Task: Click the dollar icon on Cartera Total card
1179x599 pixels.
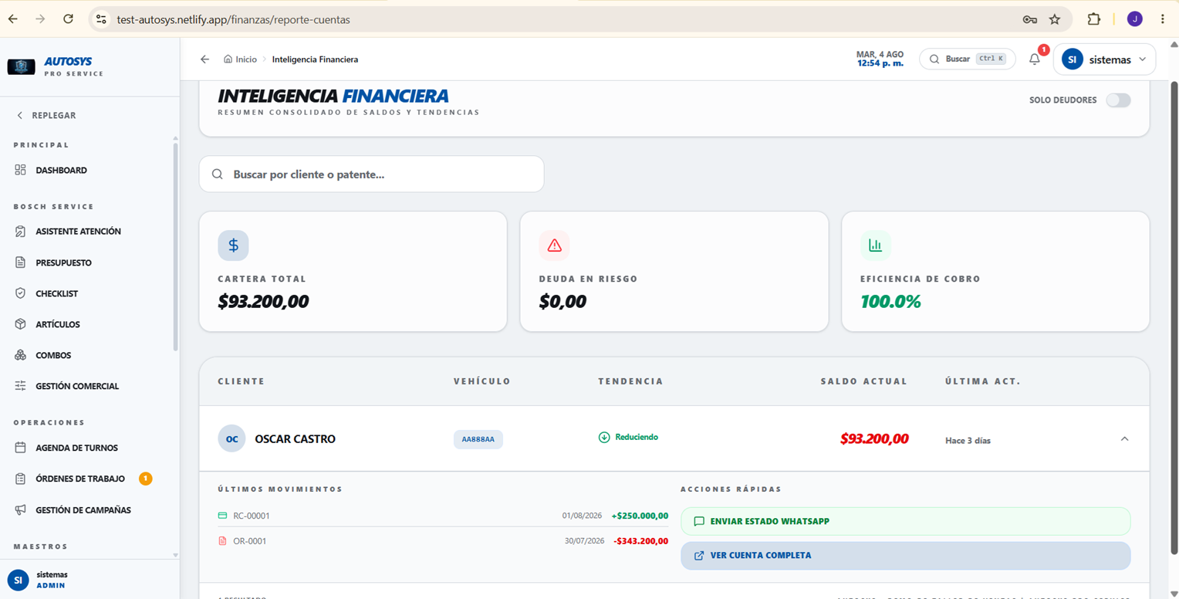Action: click(x=233, y=245)
